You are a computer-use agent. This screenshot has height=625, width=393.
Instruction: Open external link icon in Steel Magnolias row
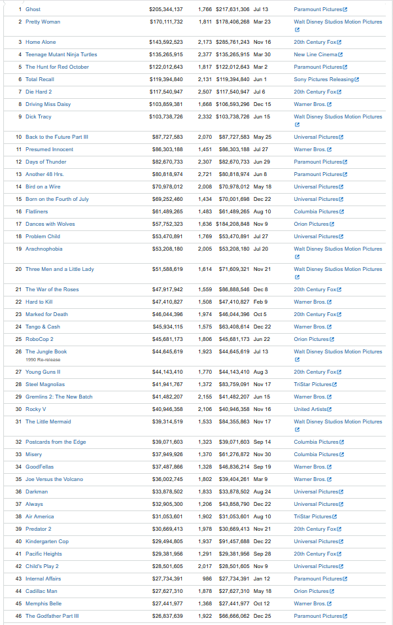334,385
